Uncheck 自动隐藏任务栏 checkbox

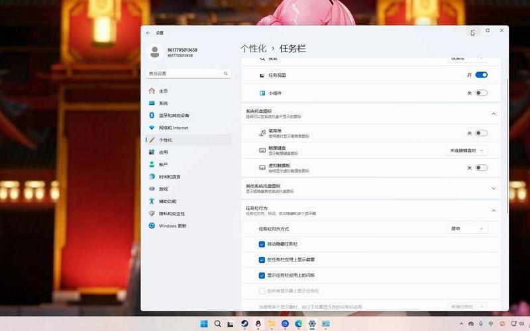pos(262,244)
